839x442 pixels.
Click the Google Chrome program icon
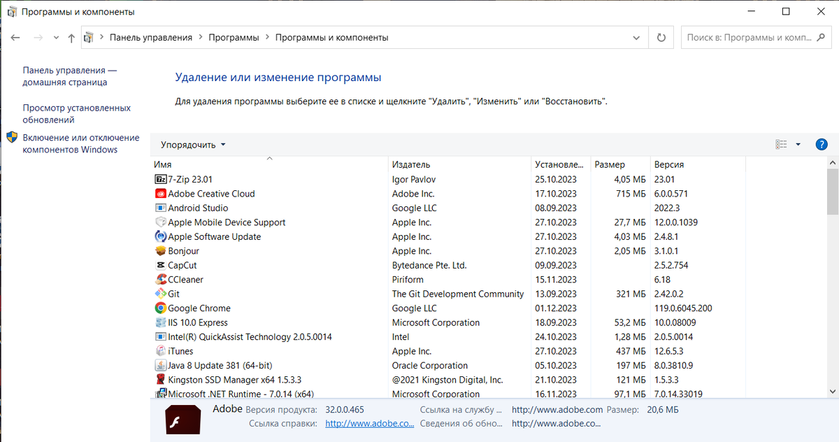pyautogui.click(x=159, y=308)
